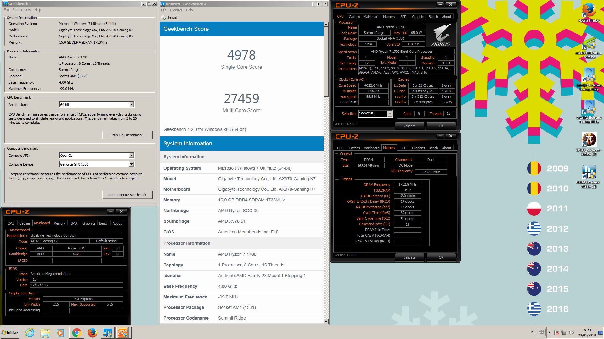The image size is (604, 339).
Task: Open File menu in Geekbench 4 main window
Action: coord(6,10)
